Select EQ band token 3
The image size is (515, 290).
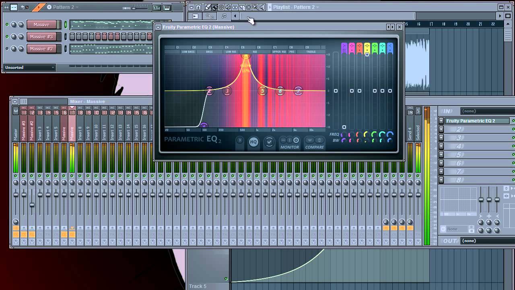click(227, 91)
